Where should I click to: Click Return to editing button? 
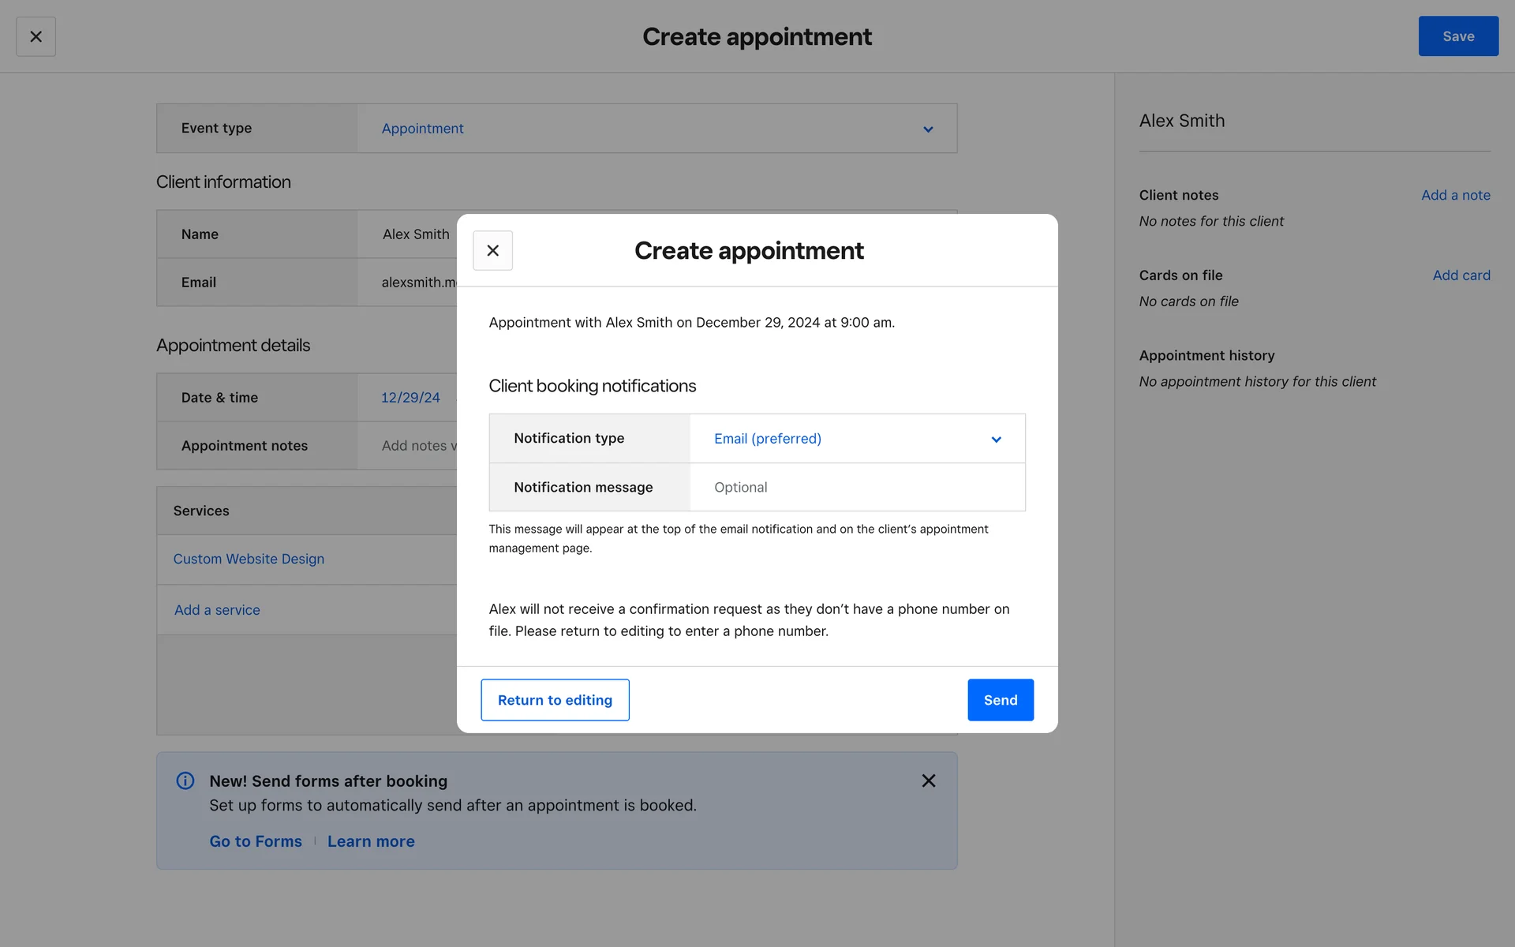[x=555, y=700]
